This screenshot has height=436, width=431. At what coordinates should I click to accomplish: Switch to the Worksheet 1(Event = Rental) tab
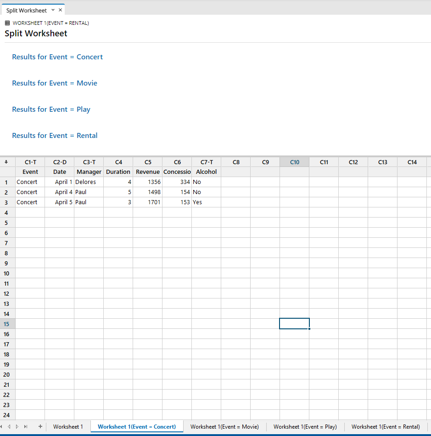[x=386, y=427]
